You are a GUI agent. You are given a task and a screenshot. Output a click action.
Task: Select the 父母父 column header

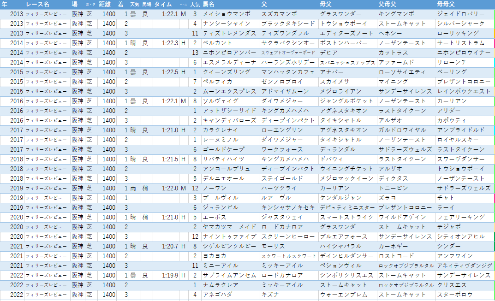[x=388, y=5]
